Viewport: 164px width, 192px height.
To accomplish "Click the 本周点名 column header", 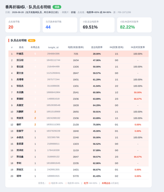I will 35,47.
